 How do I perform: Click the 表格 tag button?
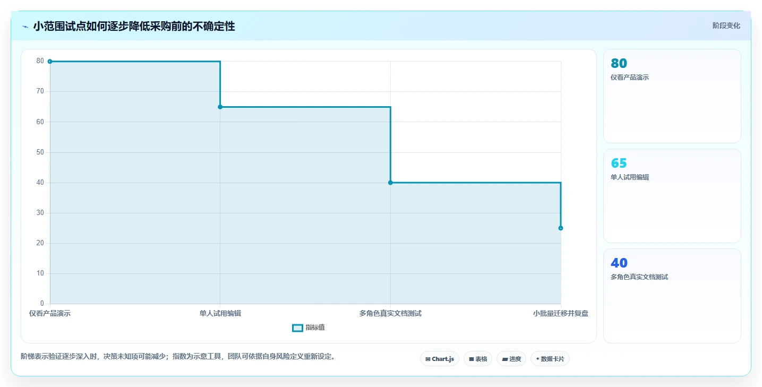[x=478, y=359]
